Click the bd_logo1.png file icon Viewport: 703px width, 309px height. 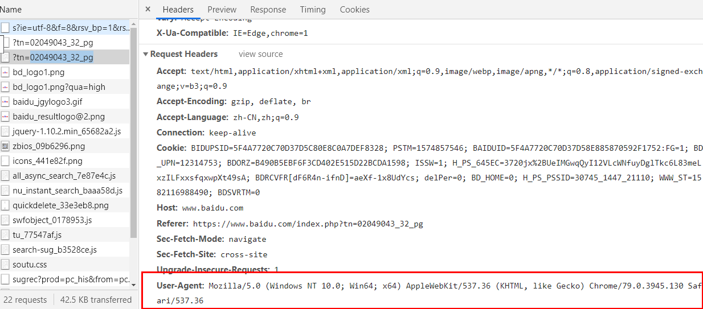point(5,72)
